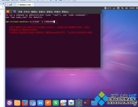Open the 文件(F) menu in terminal
Screen dimensions: 138x107
pyautogui.click(x=26, y=12)
